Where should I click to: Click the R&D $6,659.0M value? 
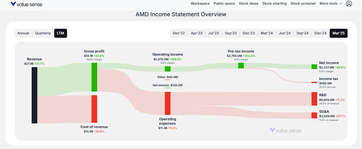327,100
